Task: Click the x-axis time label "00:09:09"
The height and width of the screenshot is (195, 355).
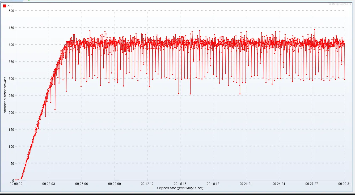Action: [x=115, y=184]
